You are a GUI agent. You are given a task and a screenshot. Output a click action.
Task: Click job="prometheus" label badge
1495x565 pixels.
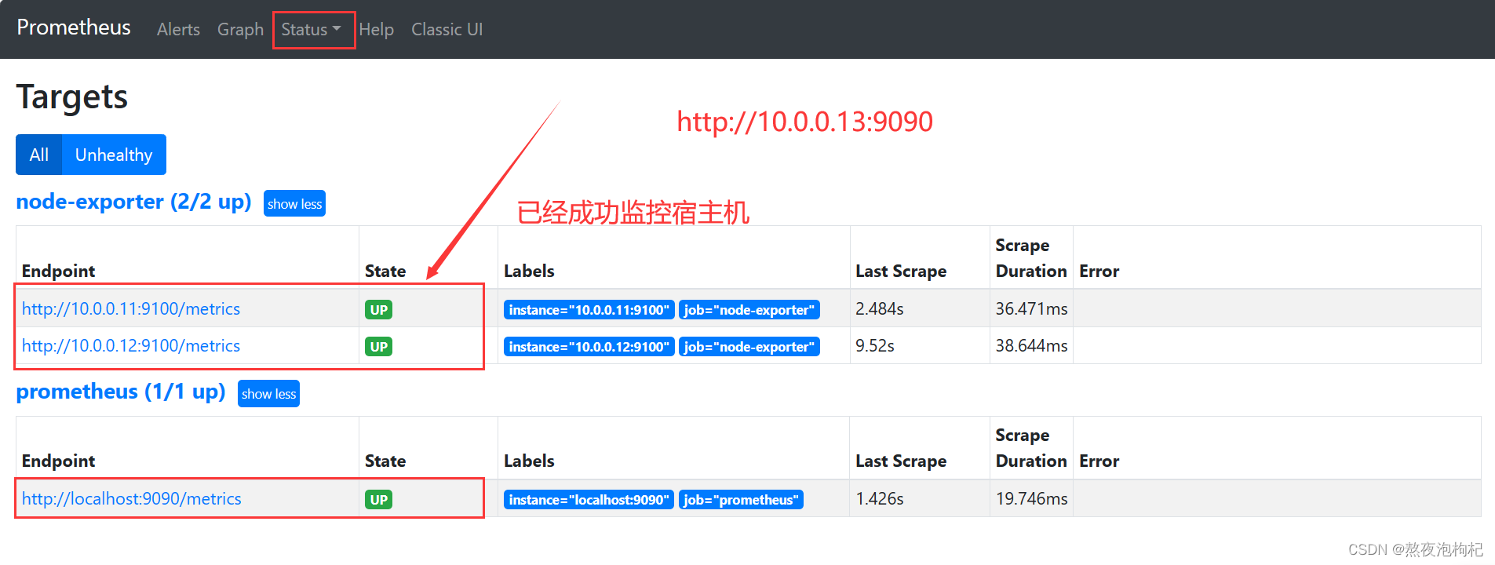click(741, 500)
